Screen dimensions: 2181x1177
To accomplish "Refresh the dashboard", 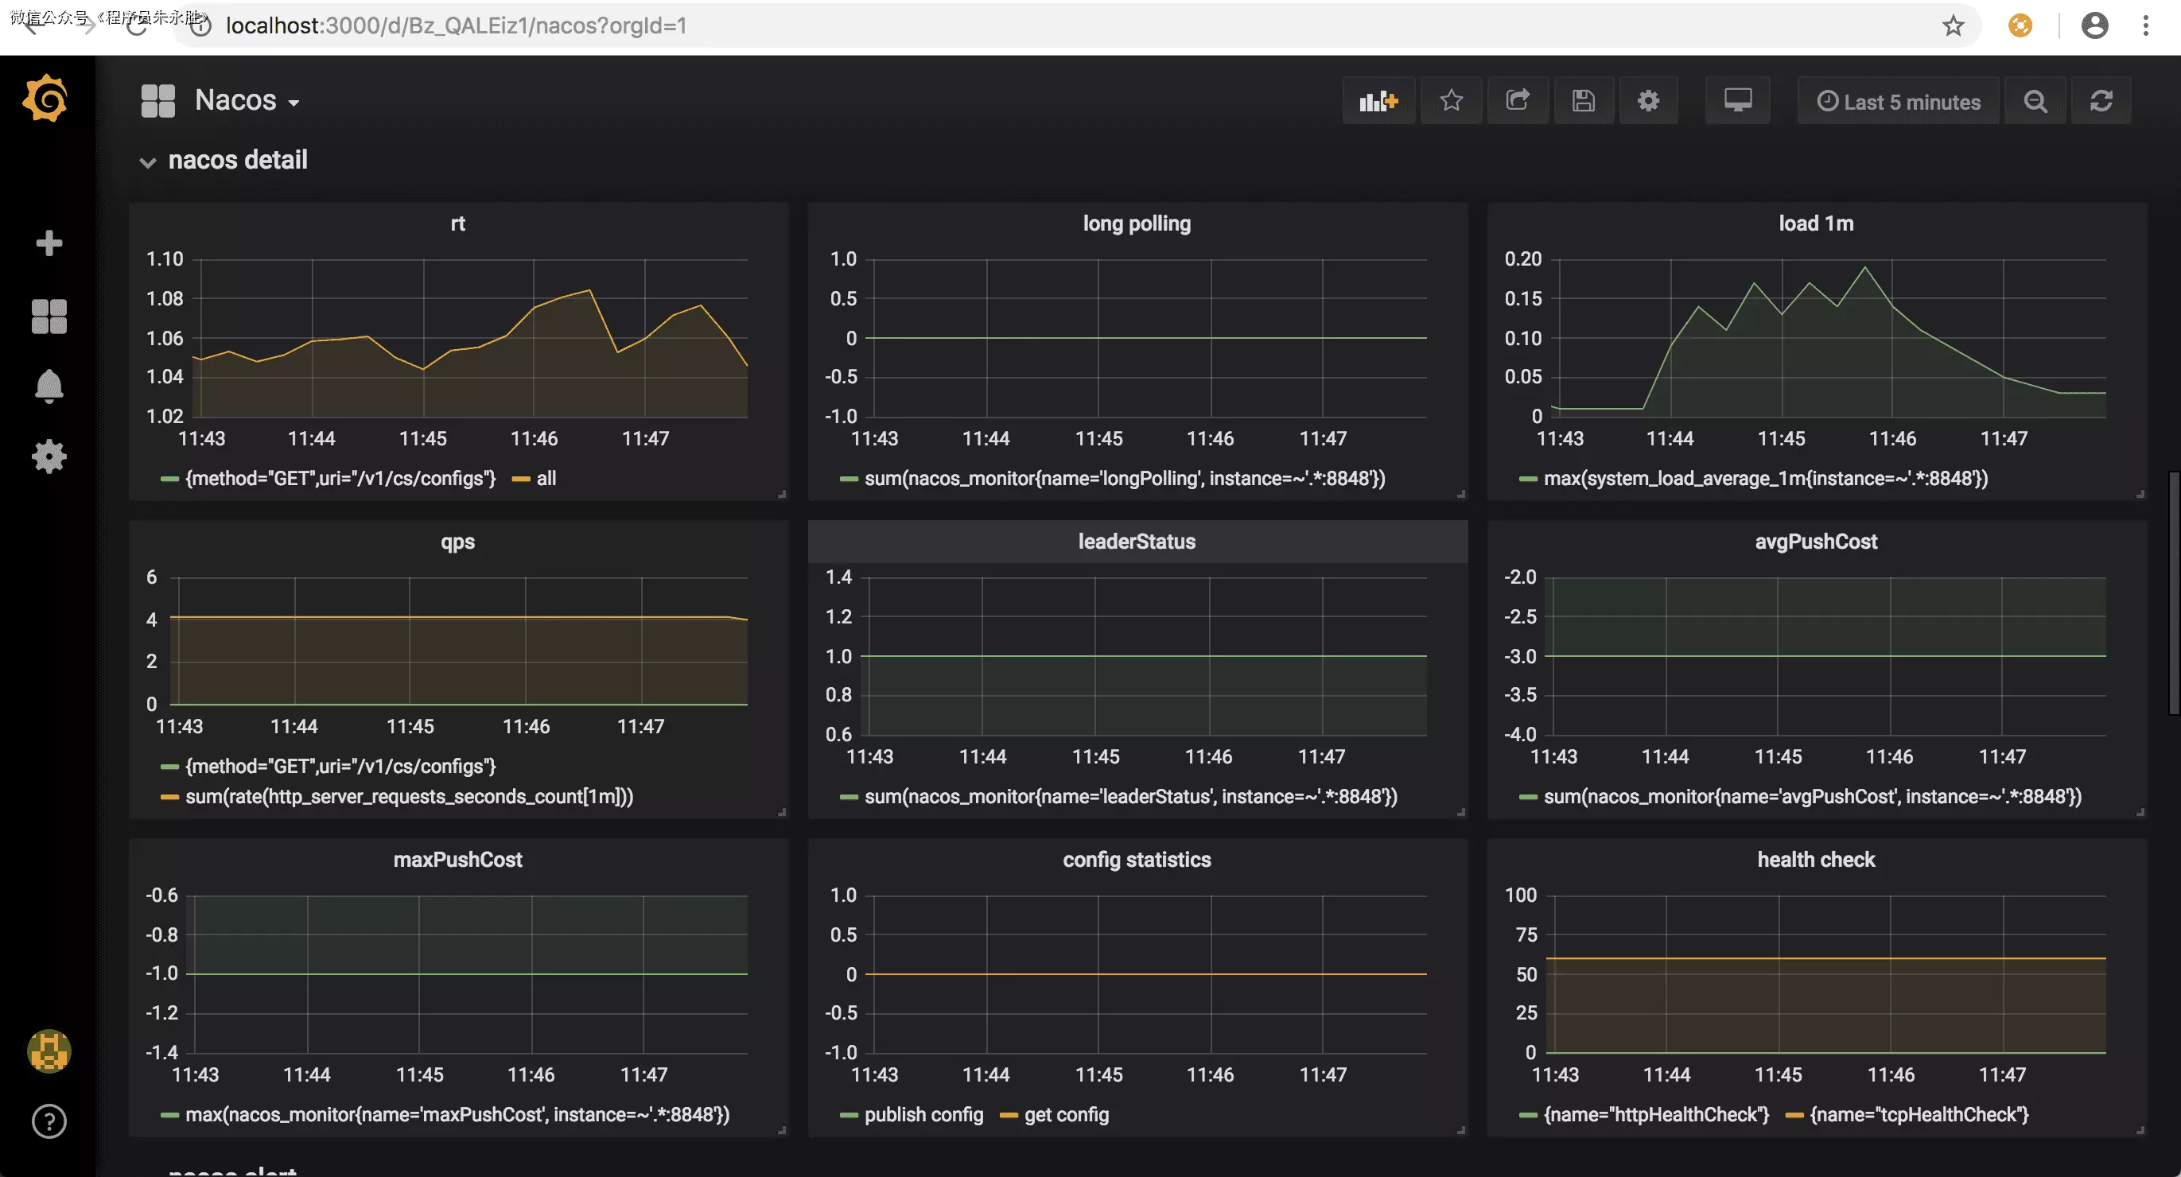I will [2101, 102].
